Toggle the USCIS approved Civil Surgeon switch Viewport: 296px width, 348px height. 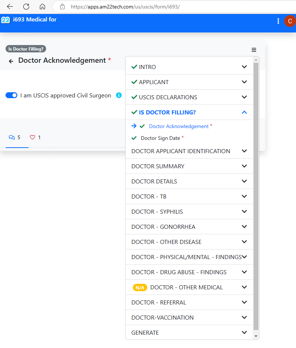point(11,96)
